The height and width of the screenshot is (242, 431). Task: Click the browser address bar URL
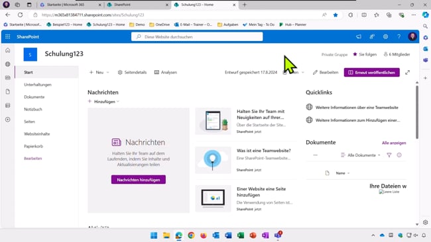(93, 15)
